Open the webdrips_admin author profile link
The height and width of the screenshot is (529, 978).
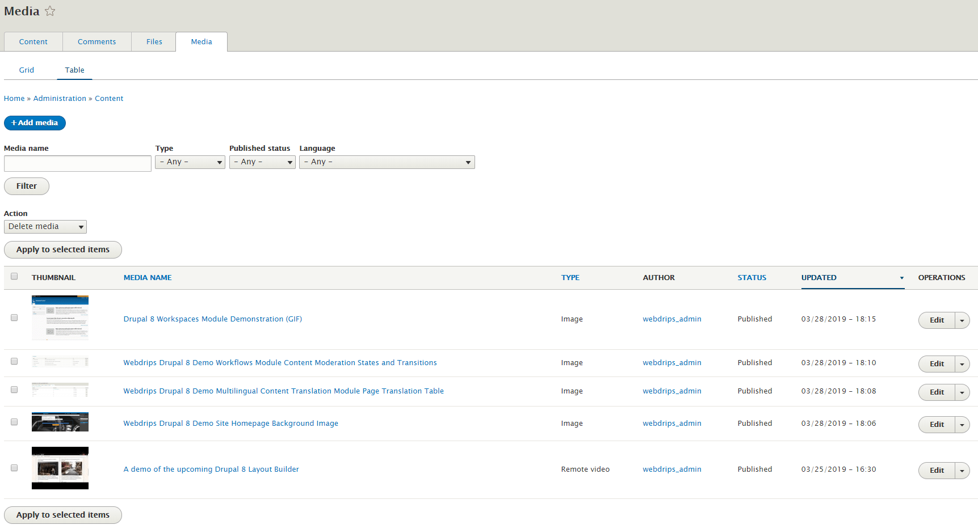pyautogui.click(x=672, y=319)
